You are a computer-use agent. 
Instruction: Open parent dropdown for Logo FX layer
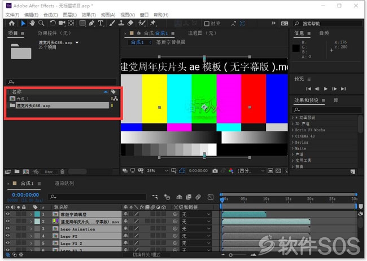tap(196, 236)
